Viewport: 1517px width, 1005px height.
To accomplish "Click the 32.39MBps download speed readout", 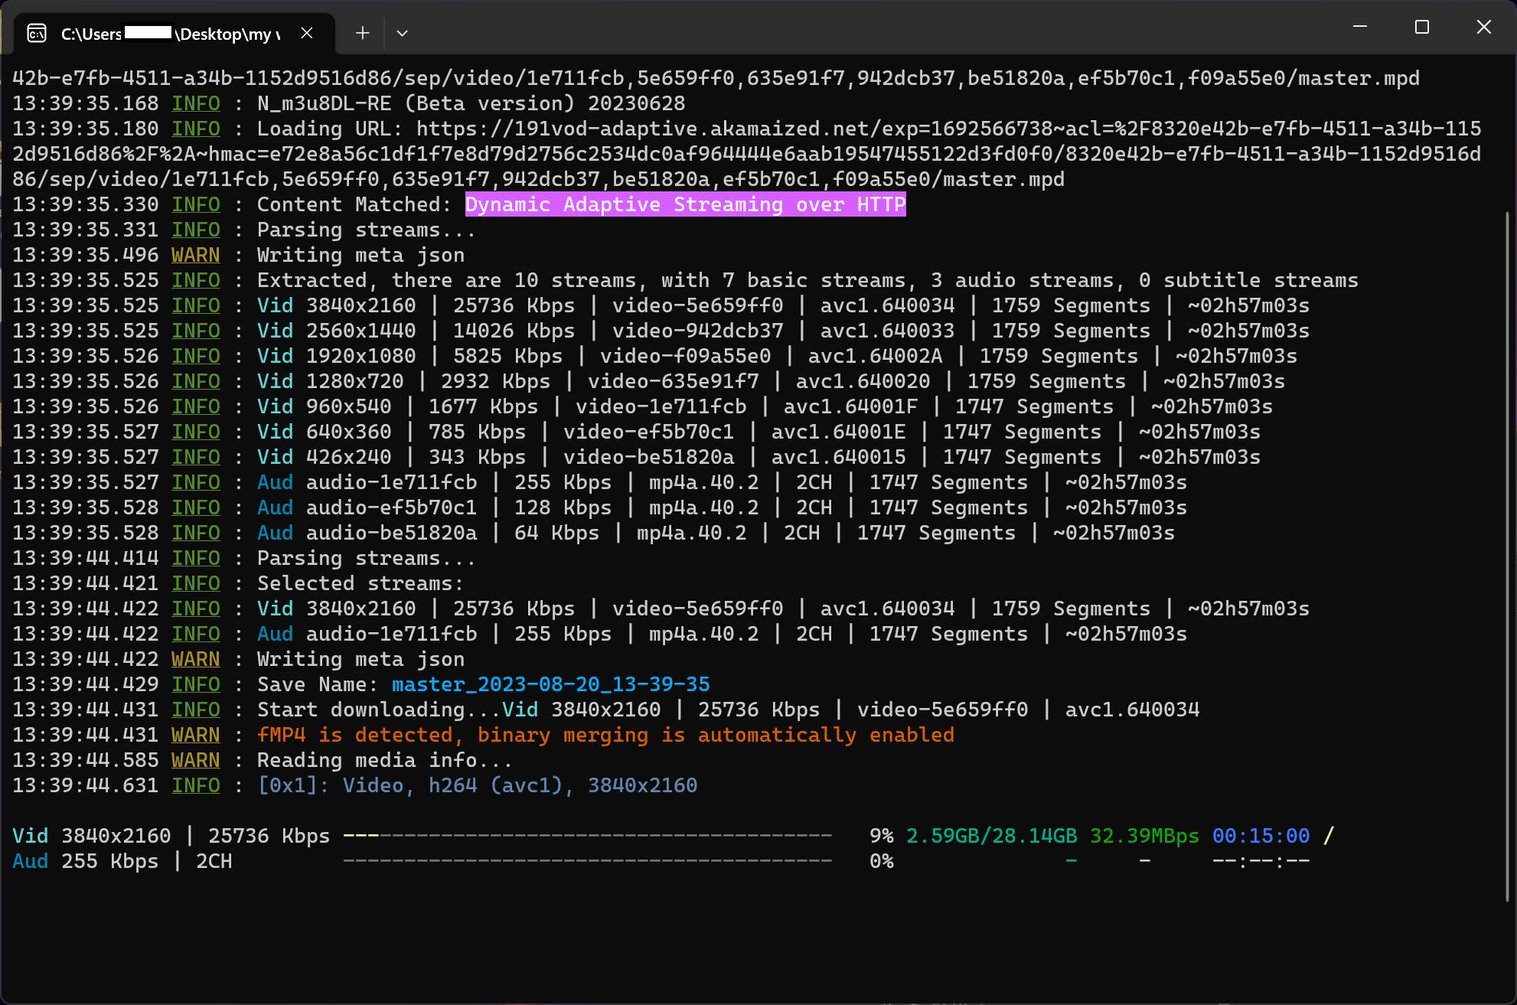I will coord(1144,836).
